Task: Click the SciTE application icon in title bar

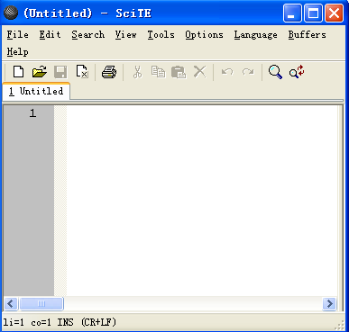Action: point(11,13)
